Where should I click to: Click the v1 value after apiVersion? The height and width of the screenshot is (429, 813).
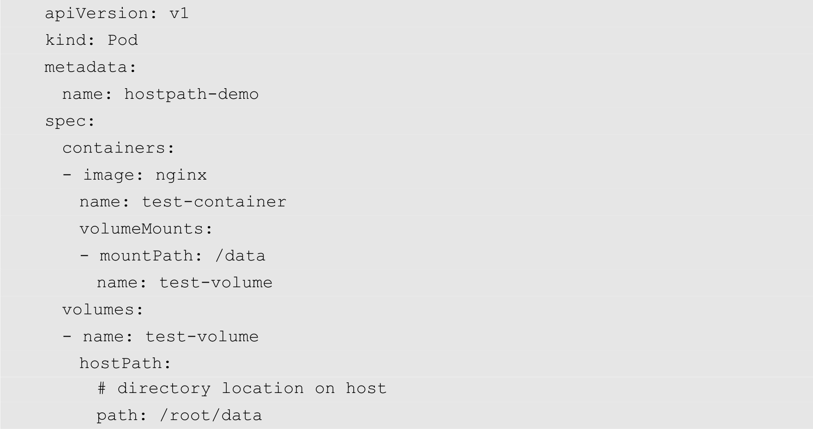pyautogui.click(x=179, y=13)
